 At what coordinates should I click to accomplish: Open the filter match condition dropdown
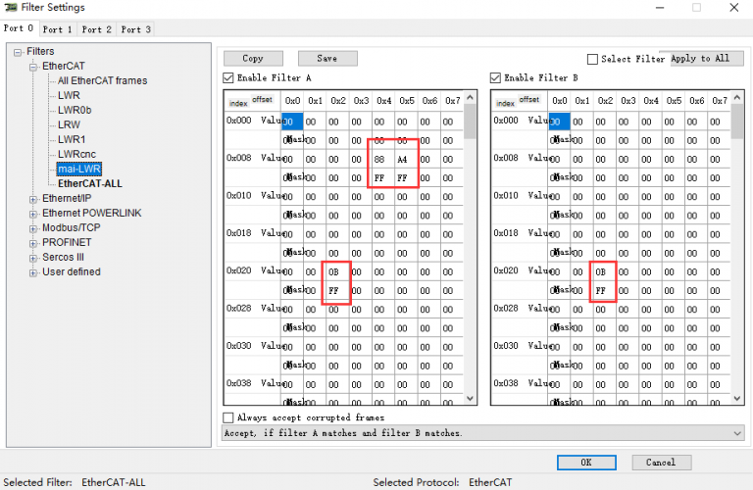pos(737,432)
